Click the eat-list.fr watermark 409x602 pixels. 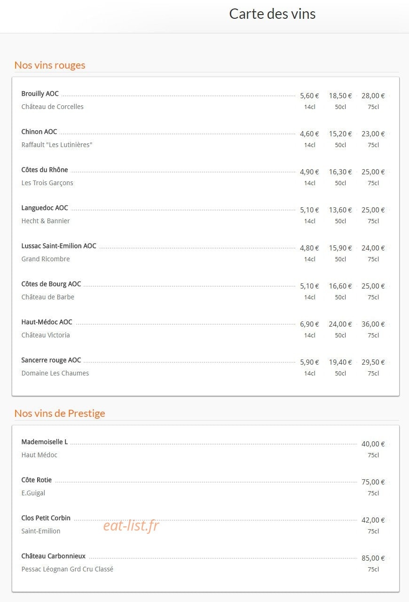click(131, 526)
